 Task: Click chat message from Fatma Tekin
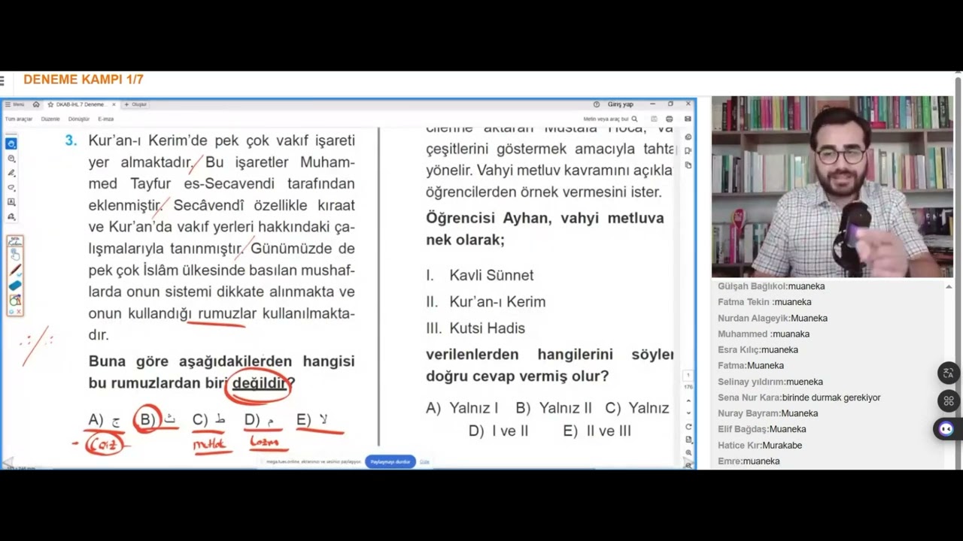point(764,302)
